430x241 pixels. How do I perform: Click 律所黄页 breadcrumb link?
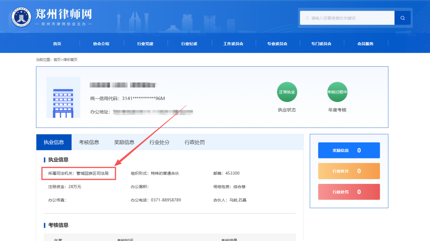(x=70, y=60)
